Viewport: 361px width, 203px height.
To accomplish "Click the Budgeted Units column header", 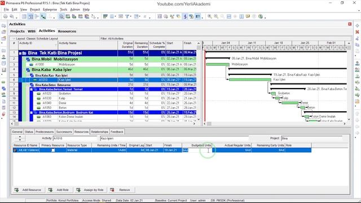I will click(197, 145).
